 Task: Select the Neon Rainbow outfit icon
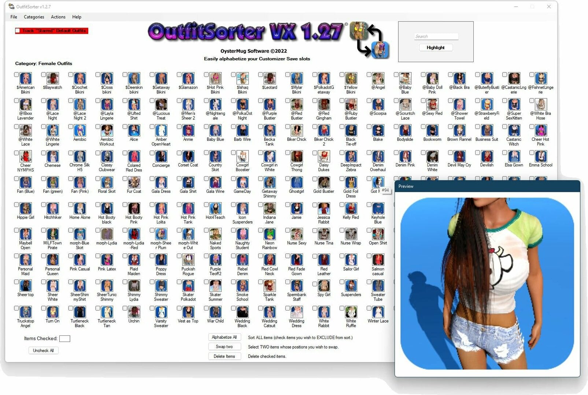click(x=270, y=234)
